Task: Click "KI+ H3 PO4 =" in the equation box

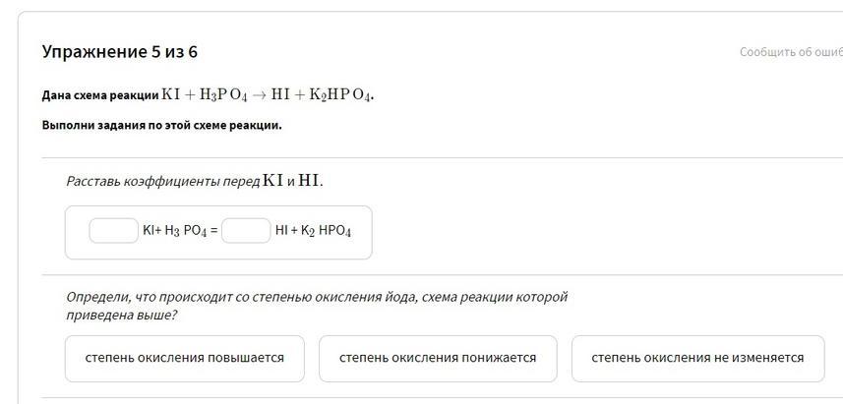Action: click(x=180, y=232)
